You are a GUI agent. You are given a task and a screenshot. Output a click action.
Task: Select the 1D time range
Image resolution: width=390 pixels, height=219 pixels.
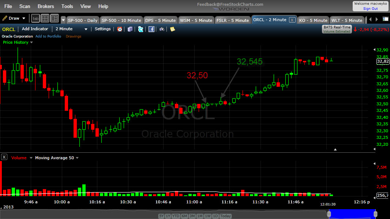pyautogui.click(x=215, y=216)
